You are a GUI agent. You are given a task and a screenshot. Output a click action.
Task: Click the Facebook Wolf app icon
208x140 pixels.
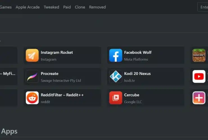(x=116, y=55)
